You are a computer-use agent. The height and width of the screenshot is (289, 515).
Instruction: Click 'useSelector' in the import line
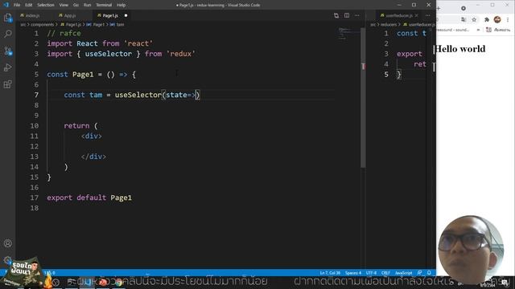(109, 54)
